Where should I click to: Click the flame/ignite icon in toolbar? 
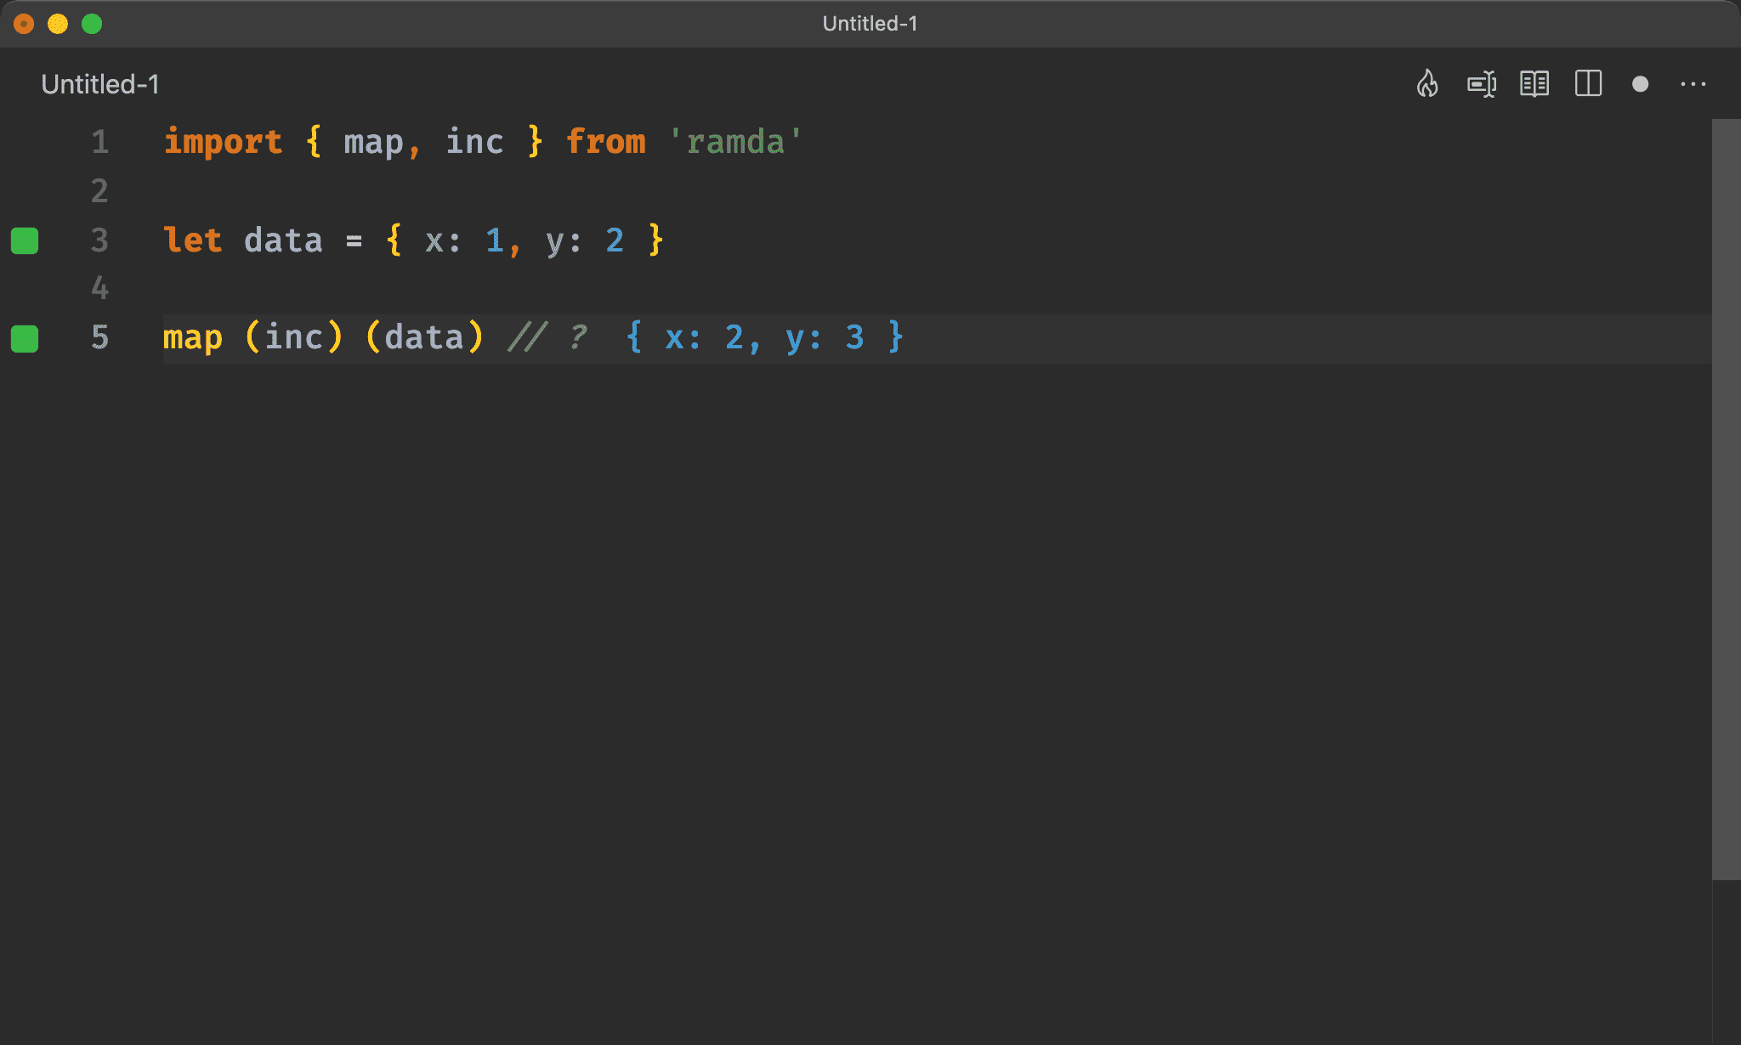(1427, 83)
